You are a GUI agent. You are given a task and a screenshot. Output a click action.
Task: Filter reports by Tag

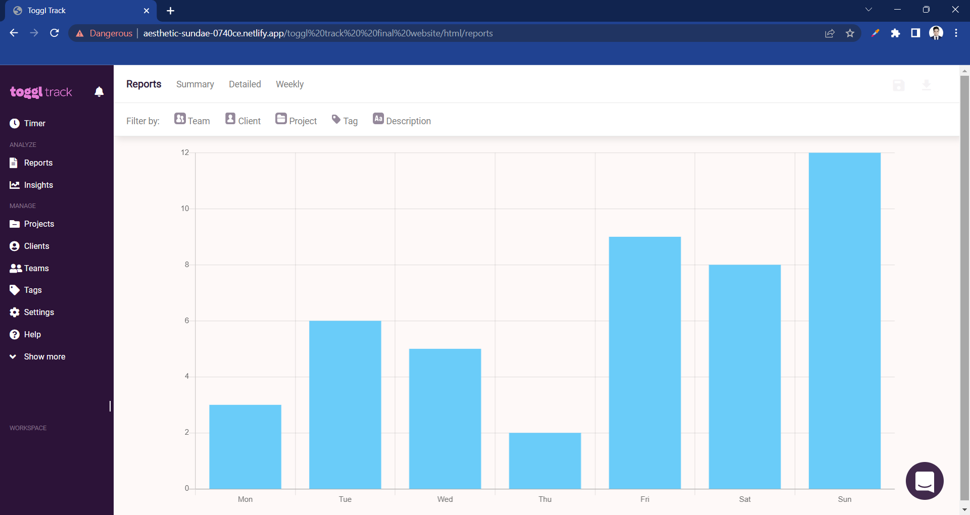345,120
